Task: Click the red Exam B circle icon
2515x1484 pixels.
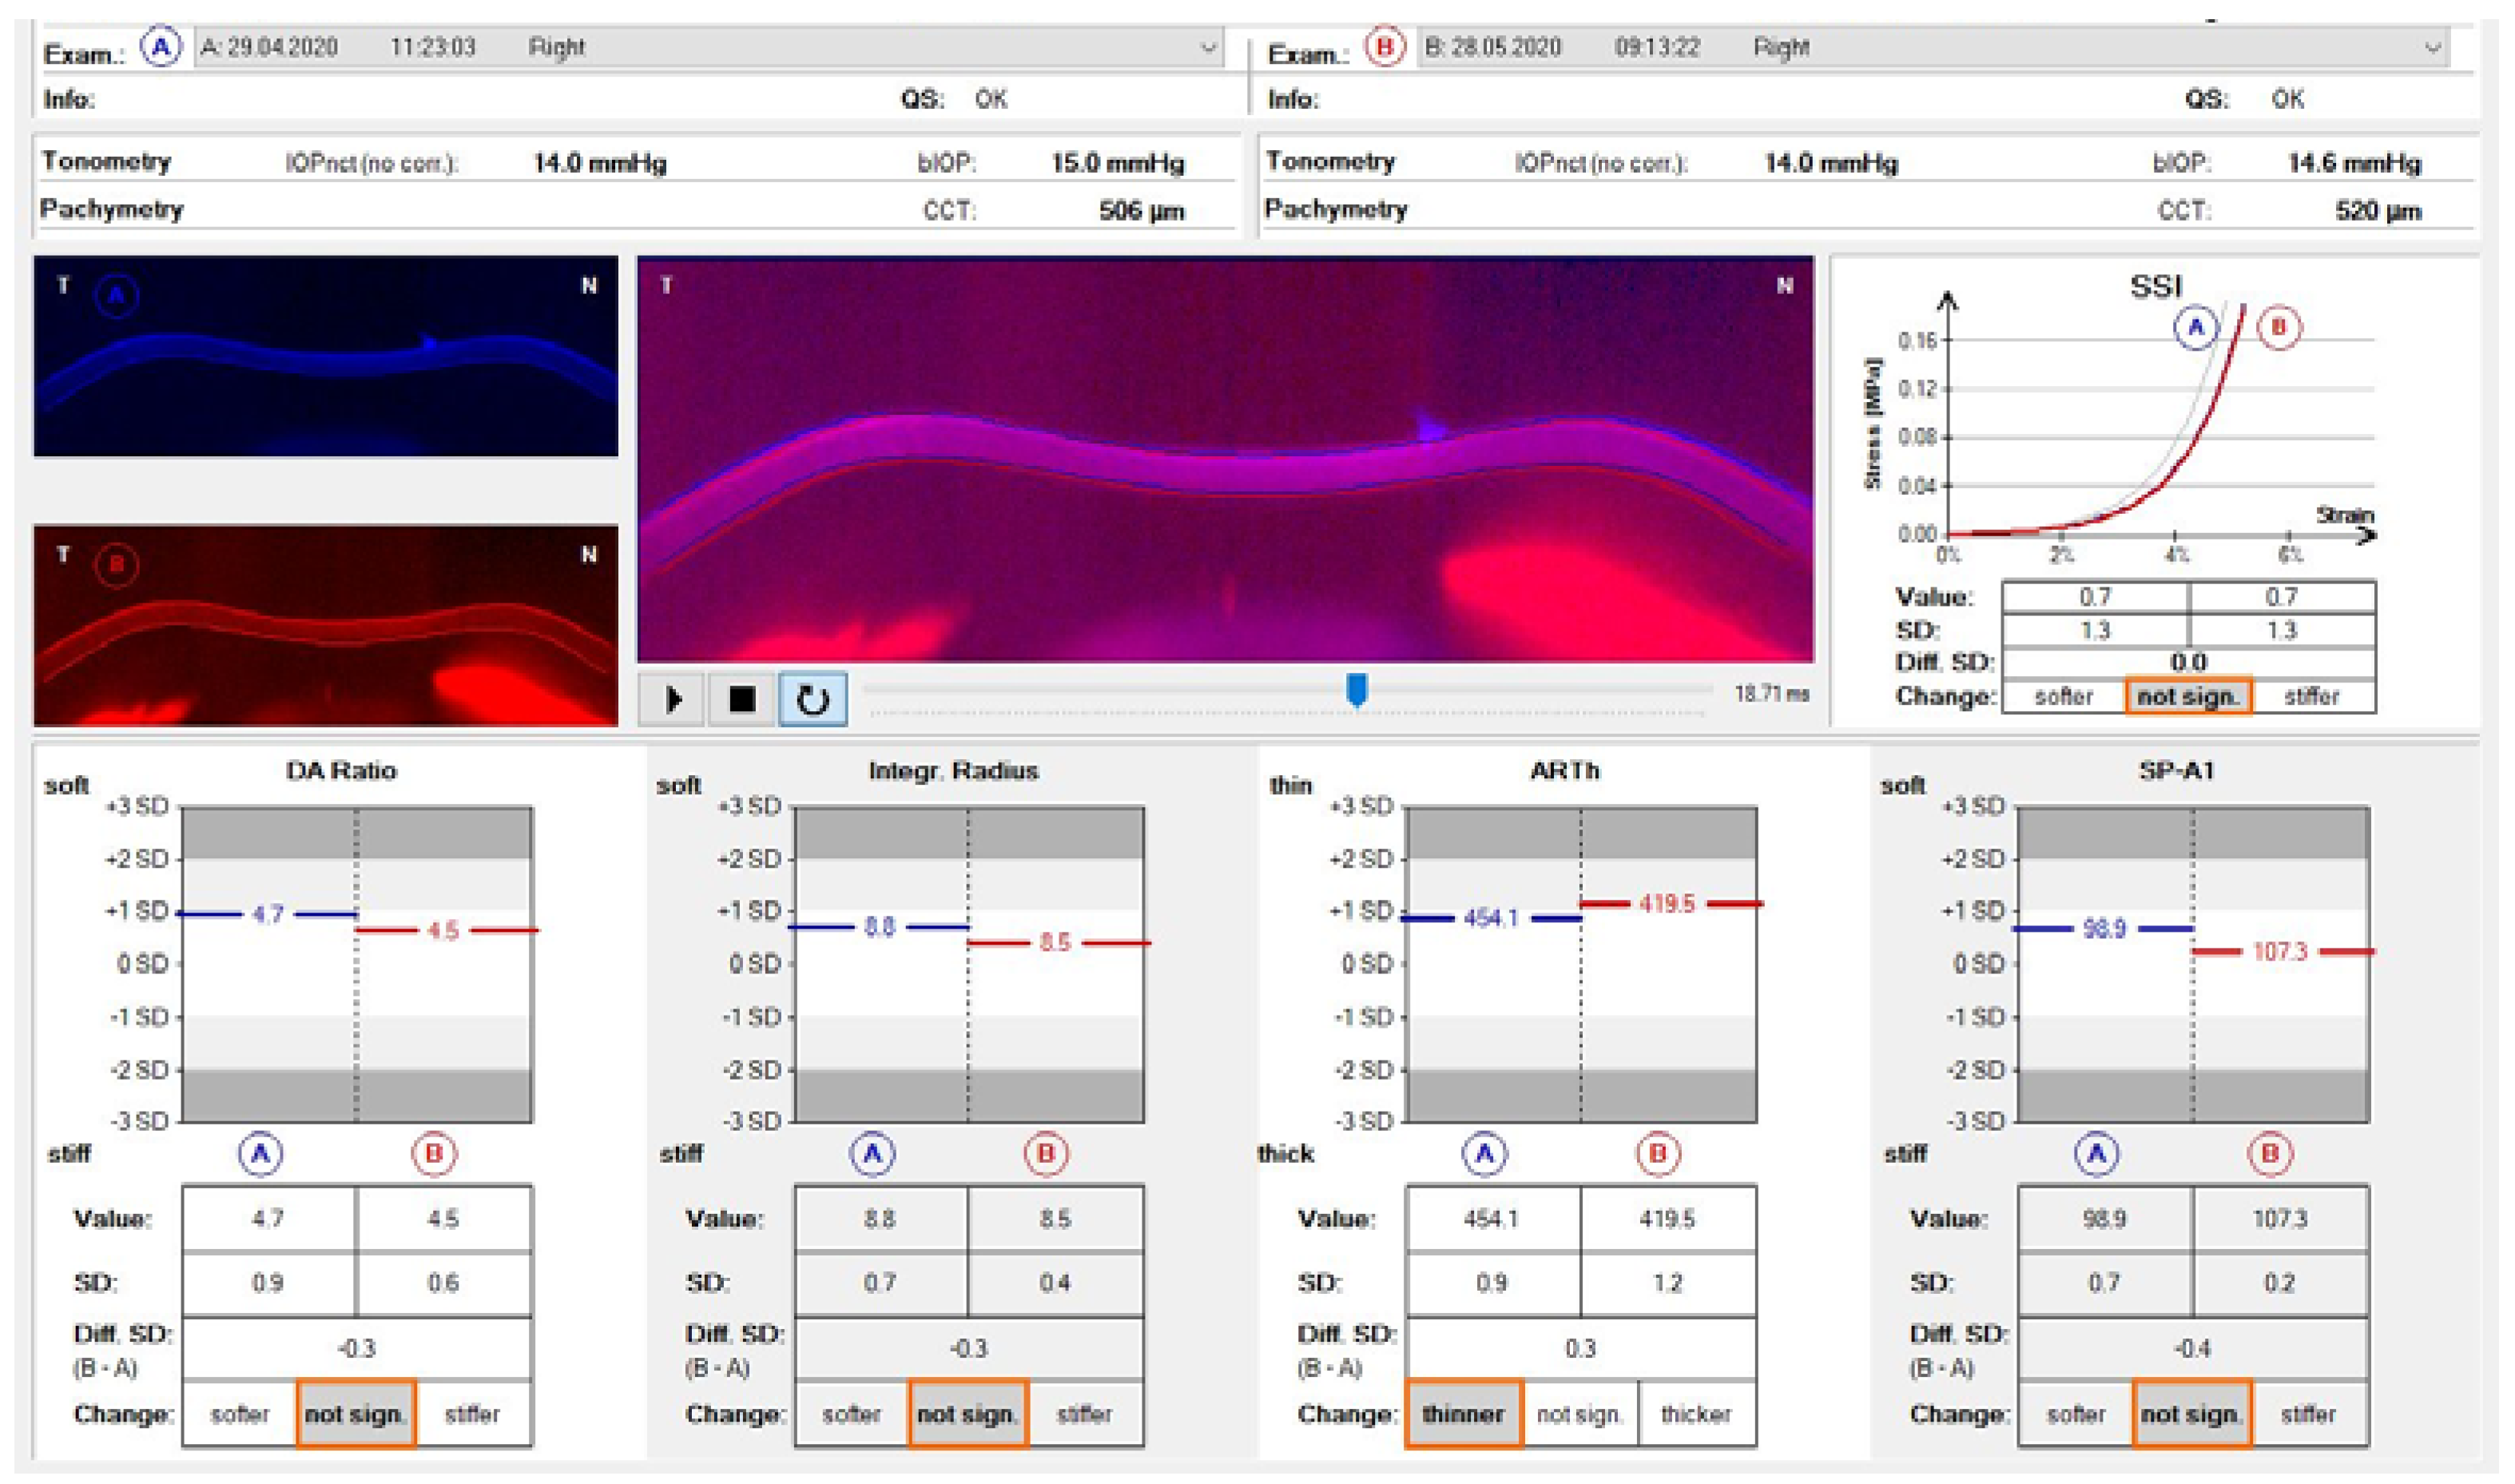Action: (x=1385, y=47)
